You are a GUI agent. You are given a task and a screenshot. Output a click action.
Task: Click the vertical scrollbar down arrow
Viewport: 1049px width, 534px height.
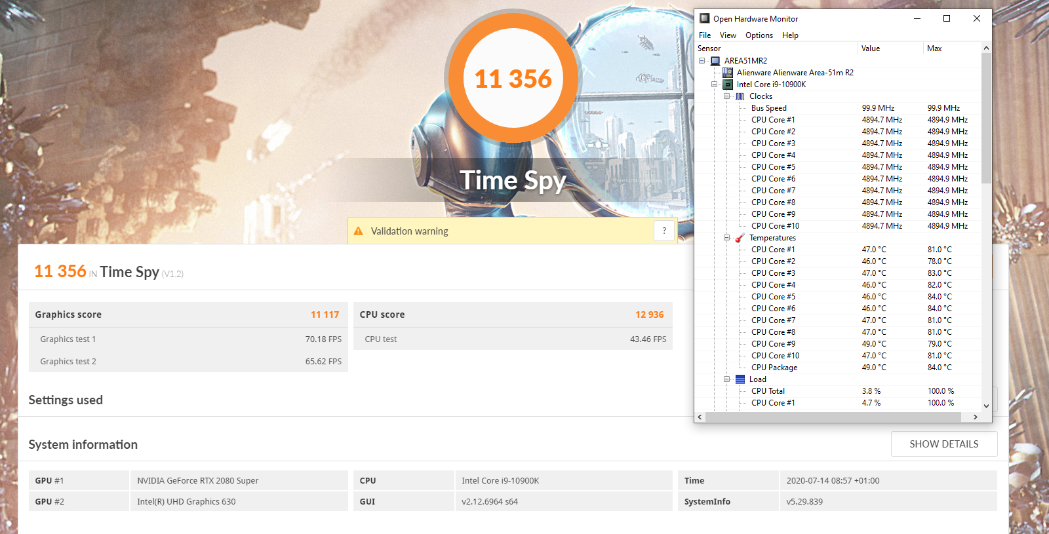(986, 406)
